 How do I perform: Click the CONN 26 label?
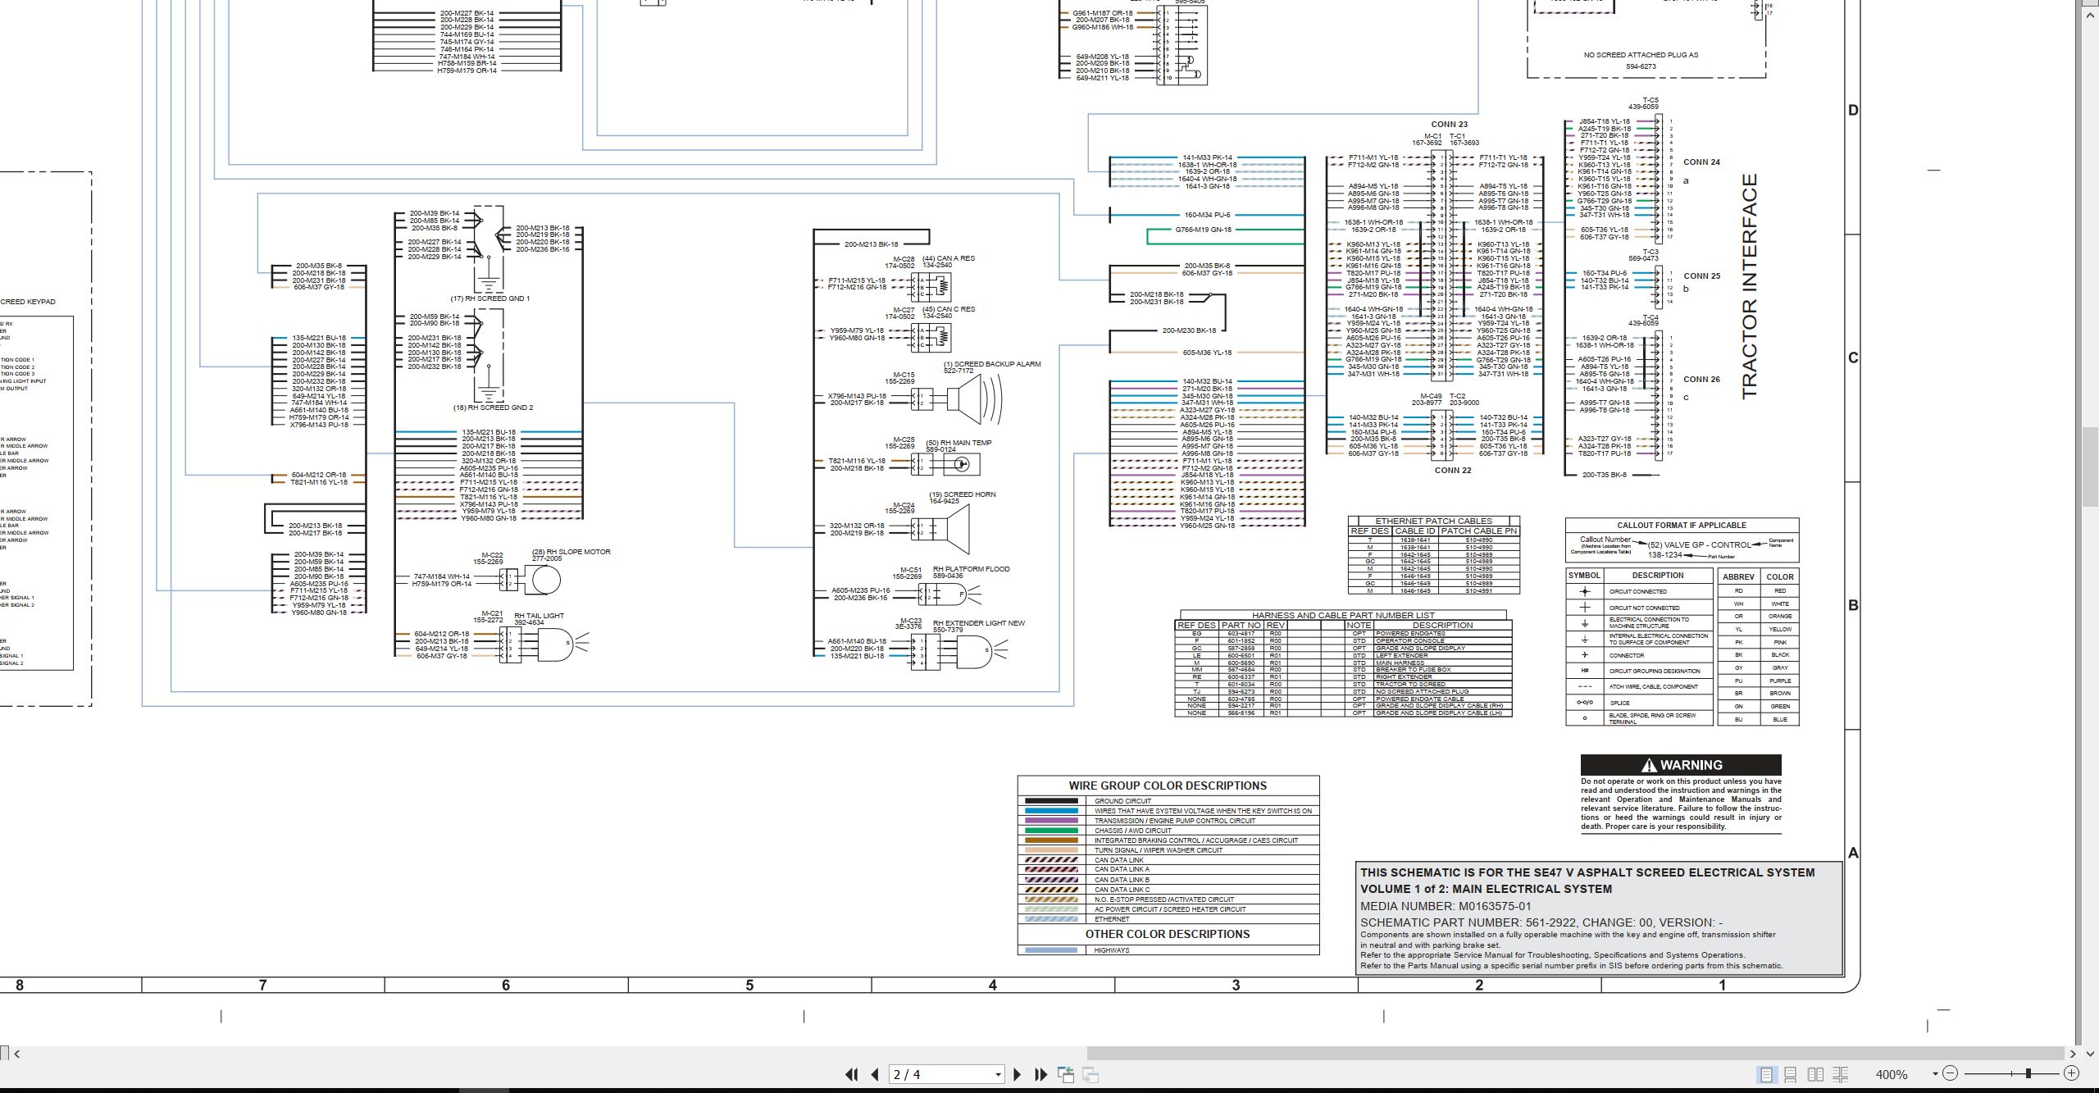click(1702, 380)
